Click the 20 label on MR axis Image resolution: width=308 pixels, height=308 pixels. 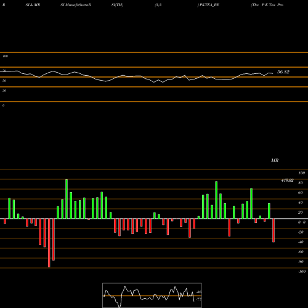coord(301,213)
